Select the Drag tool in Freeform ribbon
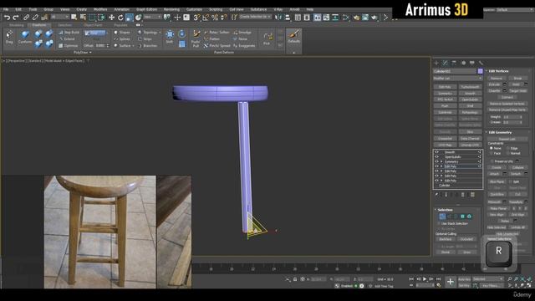This screenshot has width=535, height=301. pyautogui.click(x=9, y=38)
